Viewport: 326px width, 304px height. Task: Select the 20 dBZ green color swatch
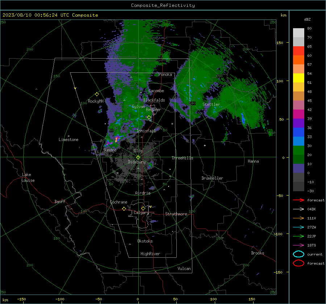click(298, 150)
